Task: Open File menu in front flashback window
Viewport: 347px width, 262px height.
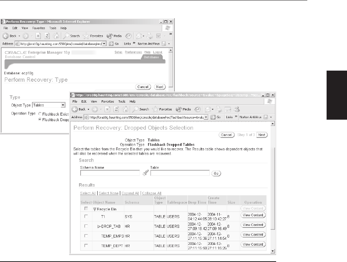Action: pyautogui.click(x=75, y=101)
